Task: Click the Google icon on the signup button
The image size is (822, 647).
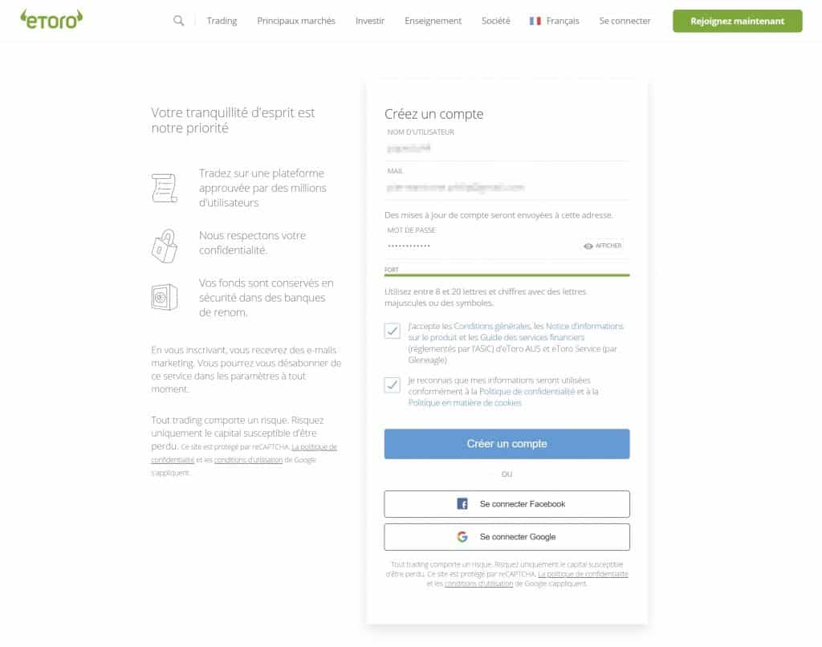Action: [463, 536]
